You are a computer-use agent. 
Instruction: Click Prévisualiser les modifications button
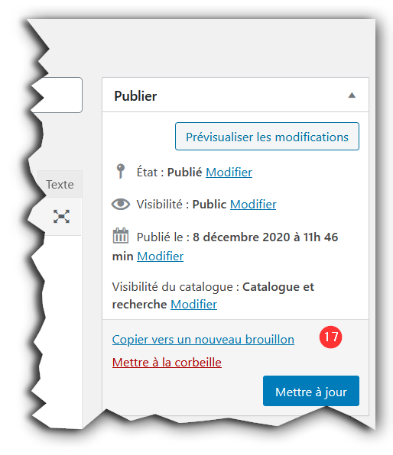click(x=267, y=137)
